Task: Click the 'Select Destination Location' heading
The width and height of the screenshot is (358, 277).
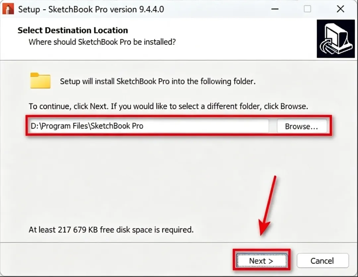Action: (x=73, y=30)
